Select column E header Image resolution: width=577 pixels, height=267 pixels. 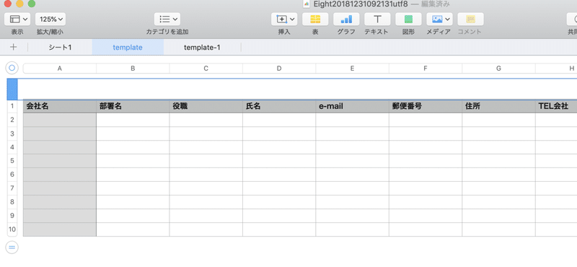[352, 68]
